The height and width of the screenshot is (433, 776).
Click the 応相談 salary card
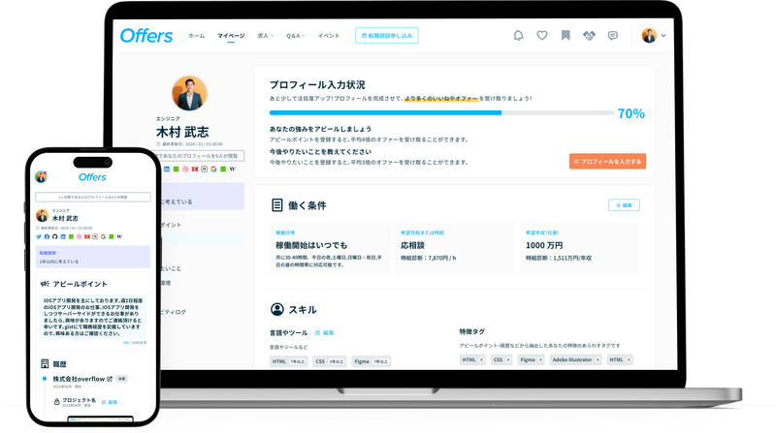[x=454, y=249]
